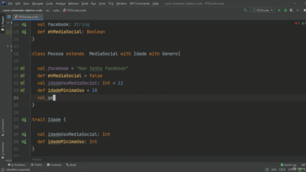Open the Tools menu

point(102,3)
